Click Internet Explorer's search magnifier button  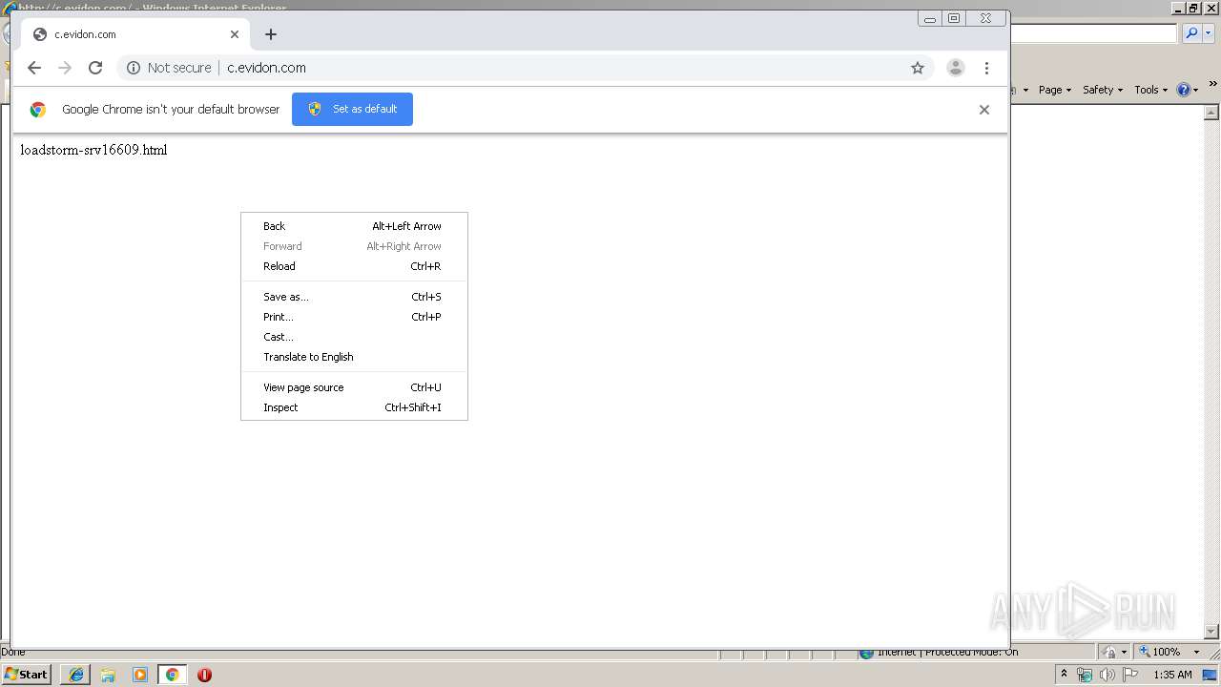1190,33
